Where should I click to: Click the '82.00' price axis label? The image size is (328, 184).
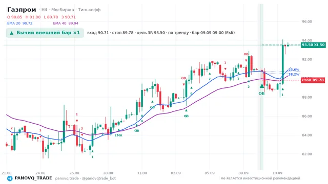tap(306, 154)
